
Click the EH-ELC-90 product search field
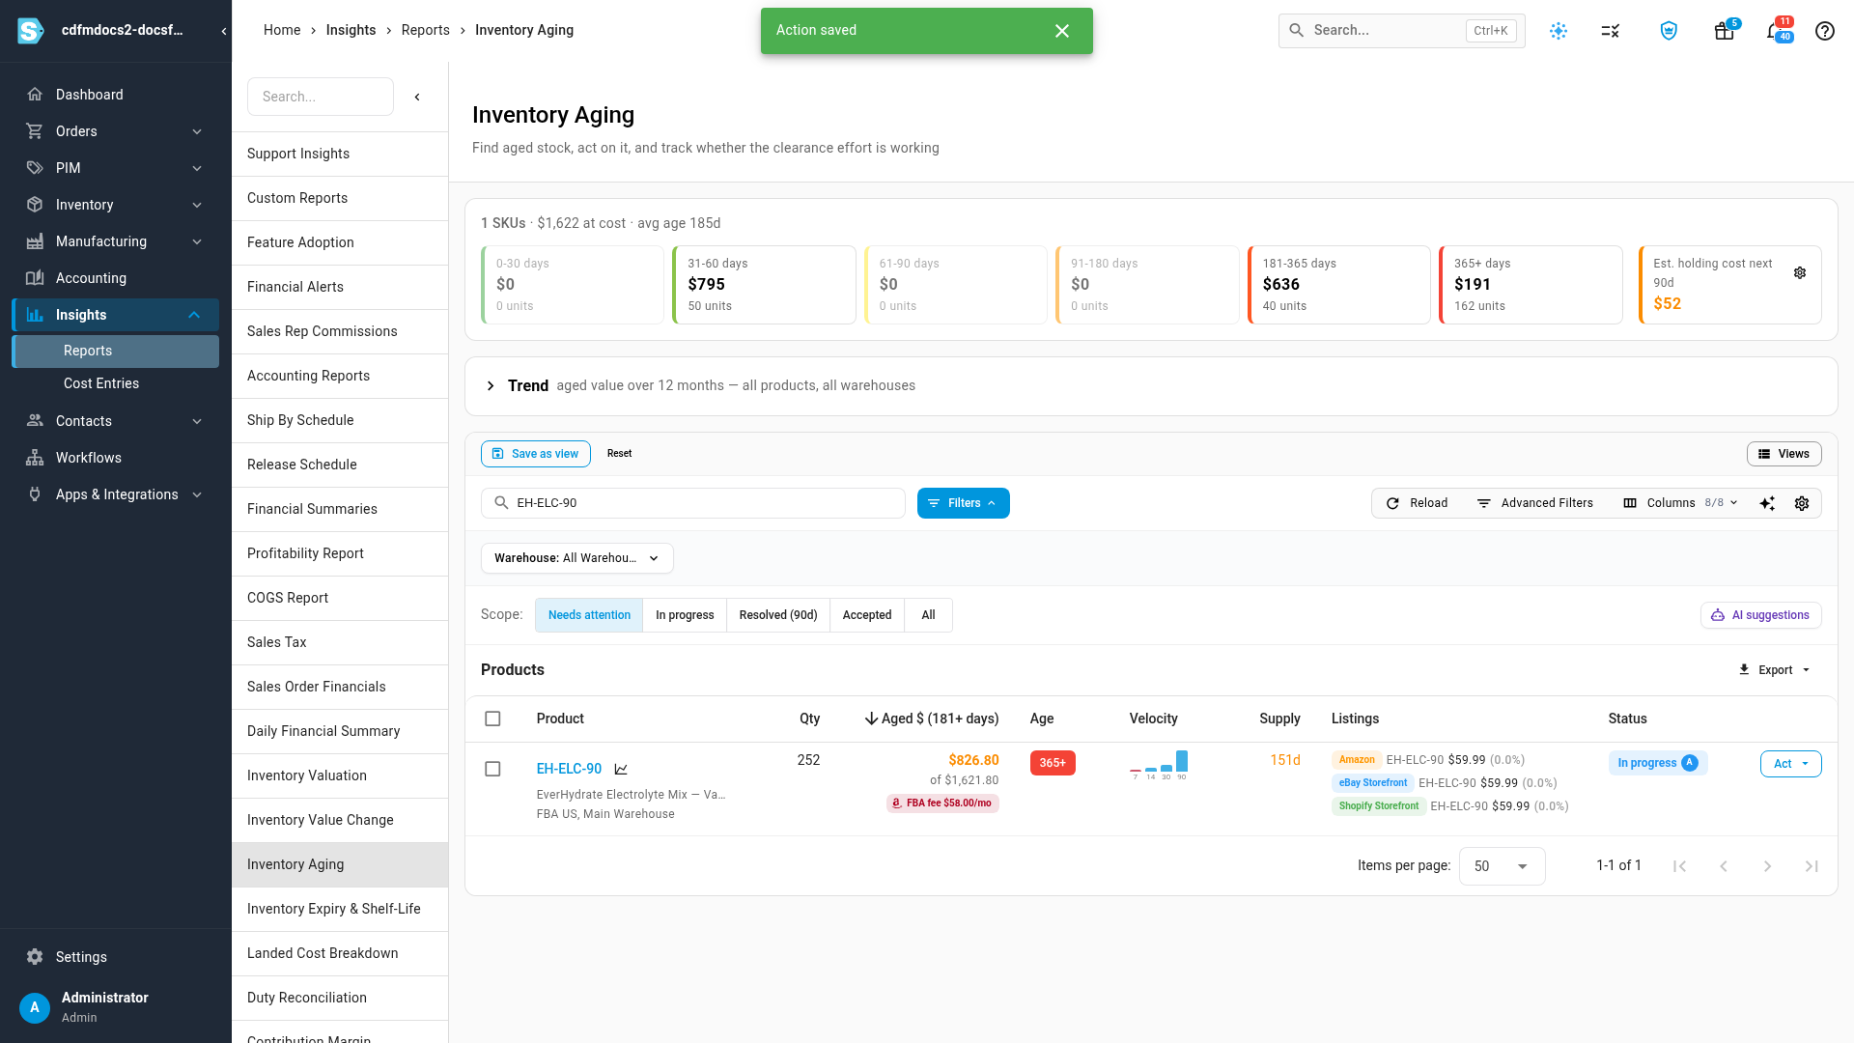click(x=692, y=503)
